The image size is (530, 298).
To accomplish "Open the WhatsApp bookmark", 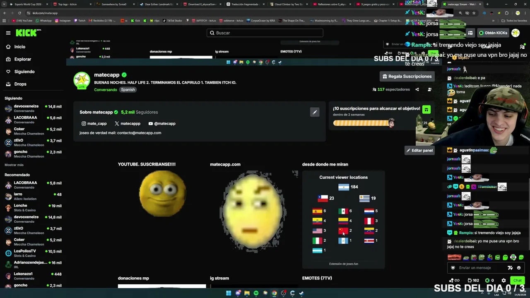I will pos(43,20).
